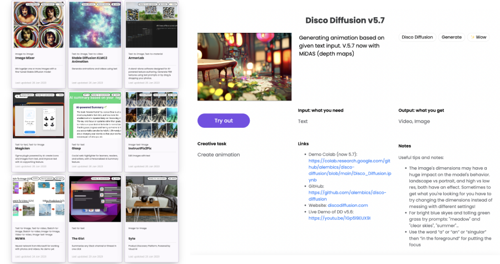Click the 'Video, Image' output value
The image size is (500, 264).
[x=414, y=121]
